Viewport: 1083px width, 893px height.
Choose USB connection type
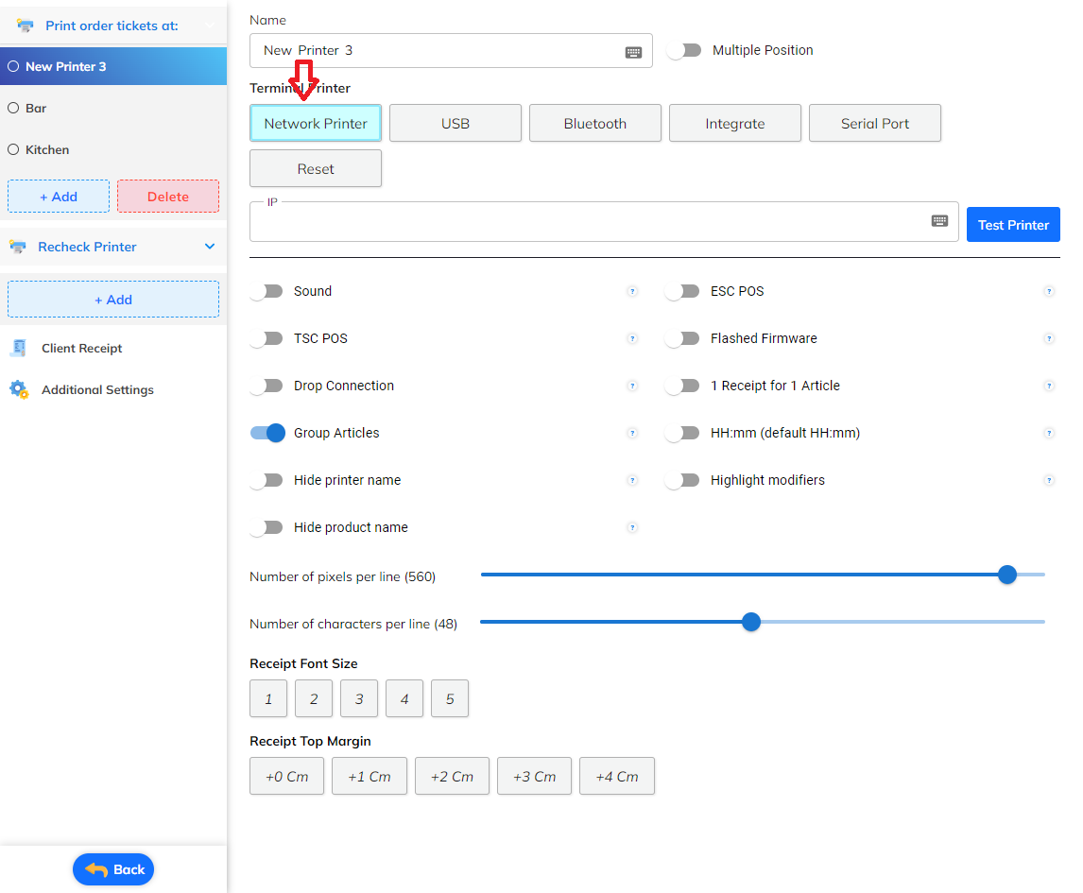point(456,124)
